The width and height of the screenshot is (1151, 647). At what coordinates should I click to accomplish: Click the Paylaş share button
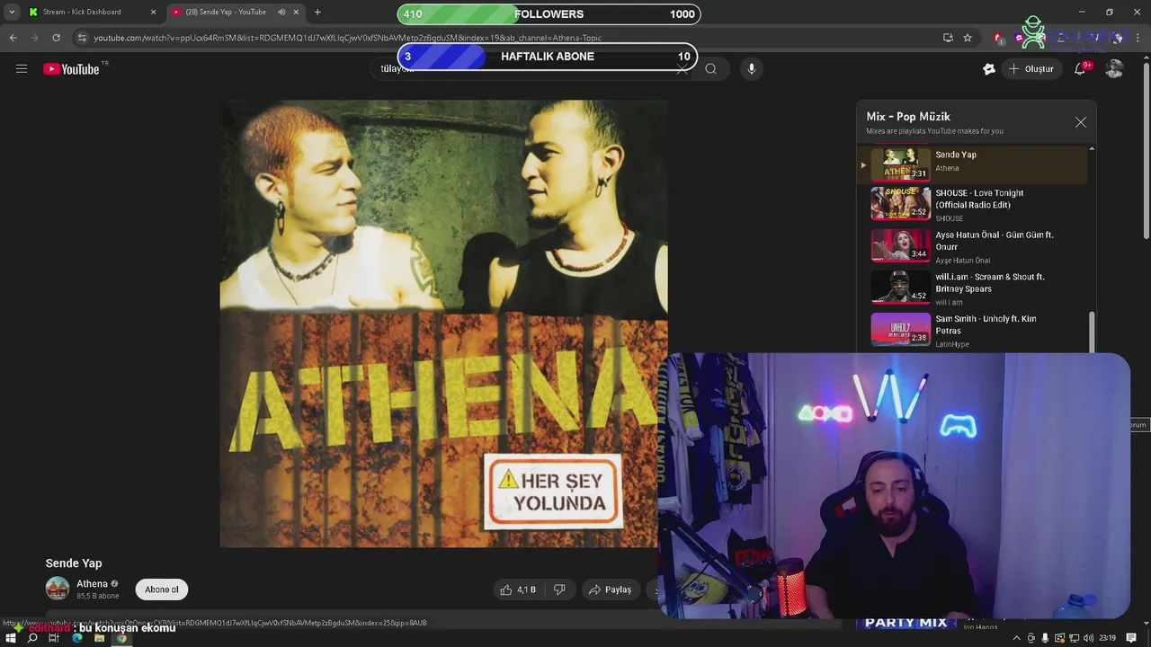(610, 589)
